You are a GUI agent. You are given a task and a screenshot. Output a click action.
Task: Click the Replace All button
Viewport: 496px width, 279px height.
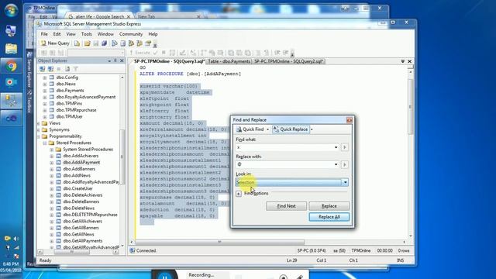coord(329,217)
